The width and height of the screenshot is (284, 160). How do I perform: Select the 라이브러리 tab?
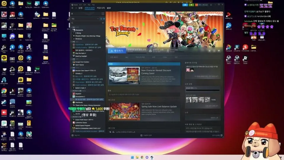[x=90, y=8]
